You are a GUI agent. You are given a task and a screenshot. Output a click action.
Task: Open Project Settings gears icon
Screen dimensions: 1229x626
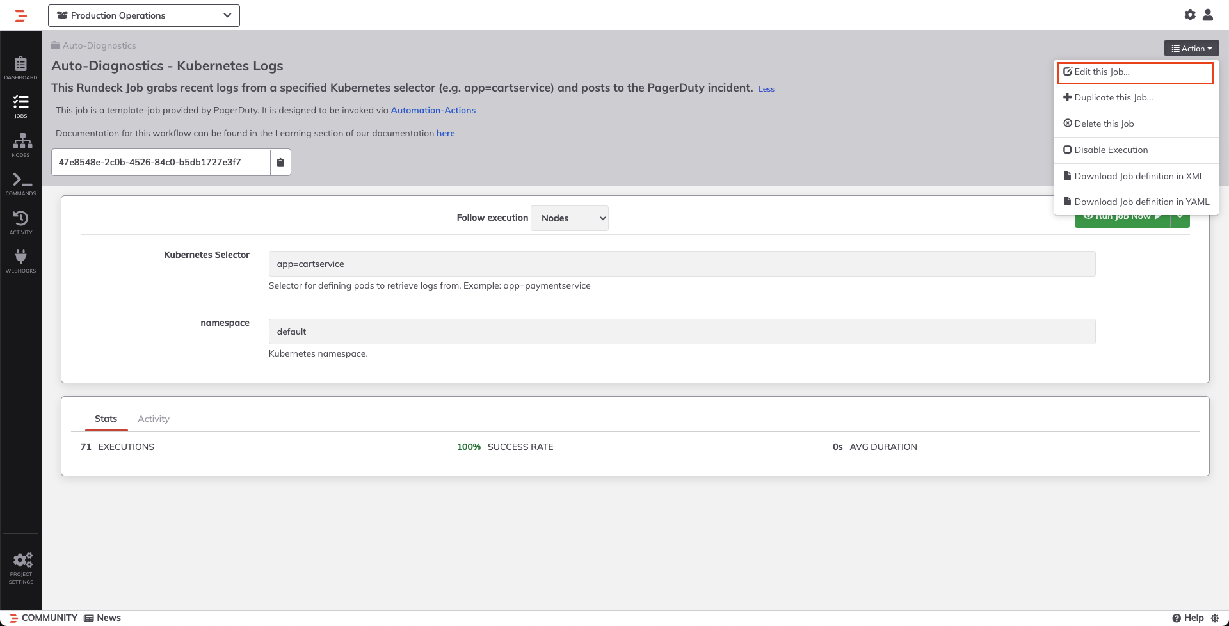pyautogui.click(x=20, y=568)
